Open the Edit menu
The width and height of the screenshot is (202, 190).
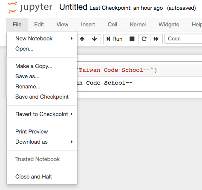tap(39, 25)
